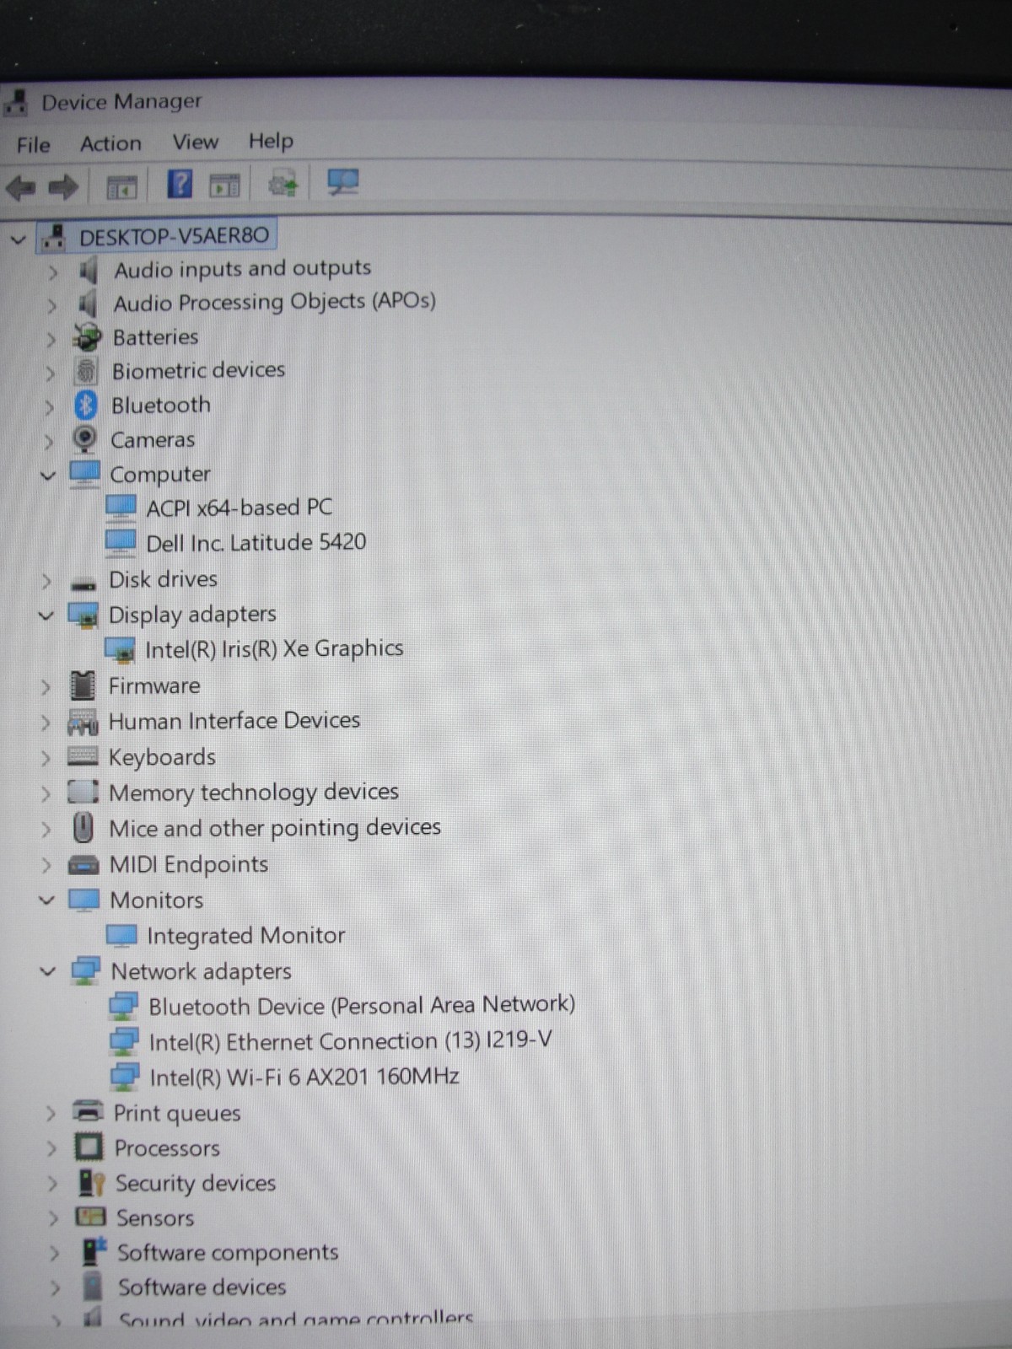Select Intel(R) Ethernet Connection (13) I219-V

350,1041
